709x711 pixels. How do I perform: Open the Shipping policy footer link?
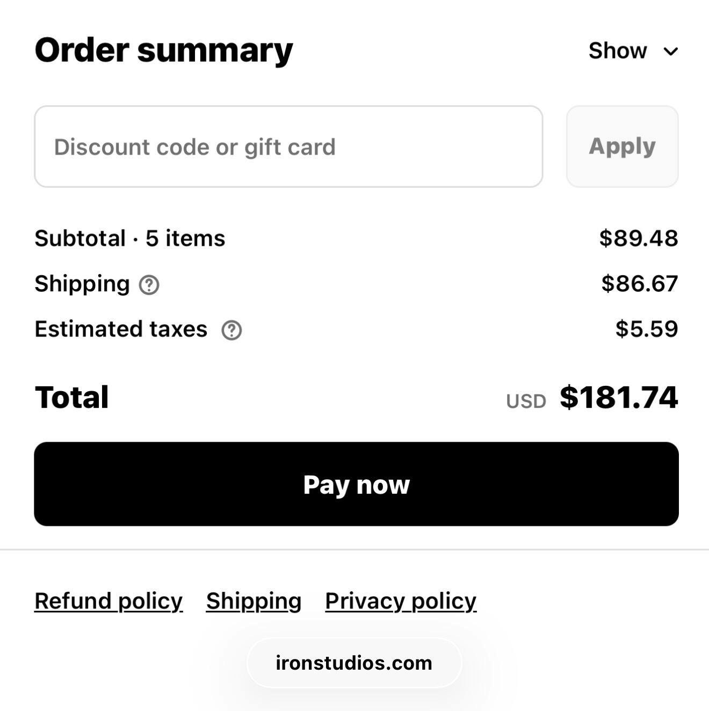pyautogui.click(x=254, y=601)
